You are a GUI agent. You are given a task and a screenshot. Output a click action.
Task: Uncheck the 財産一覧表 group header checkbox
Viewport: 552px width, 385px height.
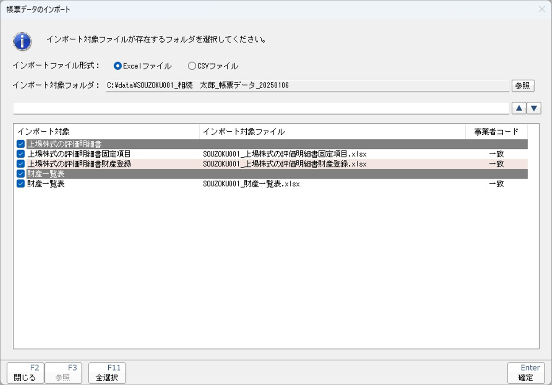click(20, 174)
